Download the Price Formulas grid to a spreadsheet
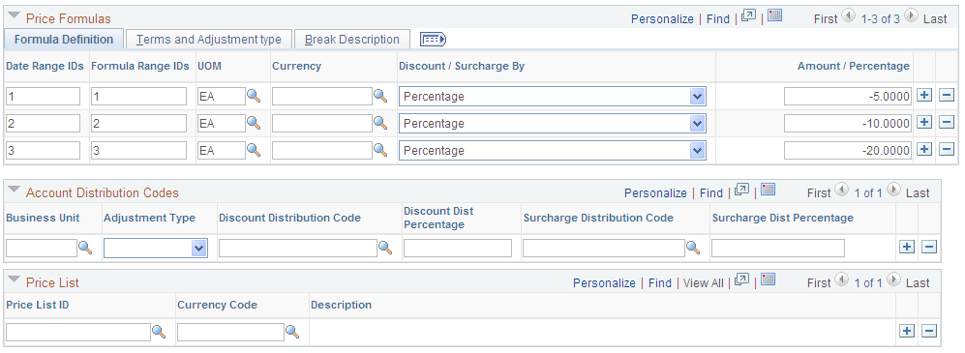Image resolution: width=965 pixels, height=353 pixels. click(775, 16)
